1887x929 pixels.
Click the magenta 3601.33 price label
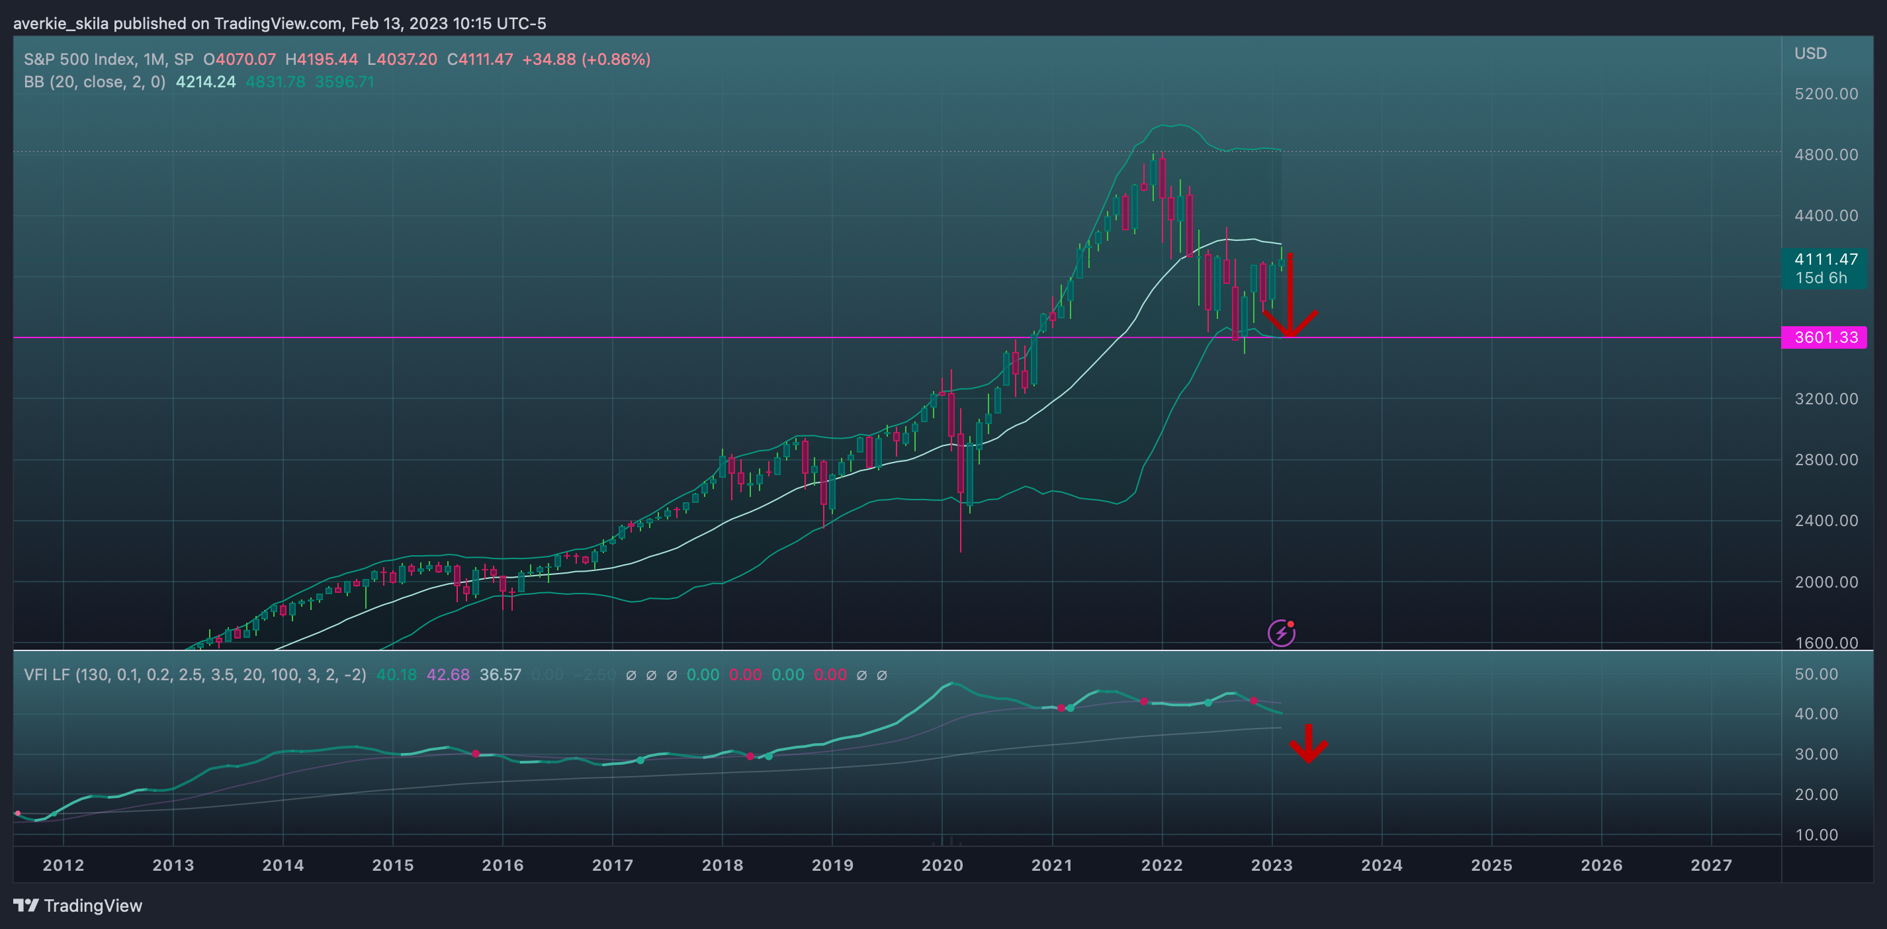tap(1825, 337)
